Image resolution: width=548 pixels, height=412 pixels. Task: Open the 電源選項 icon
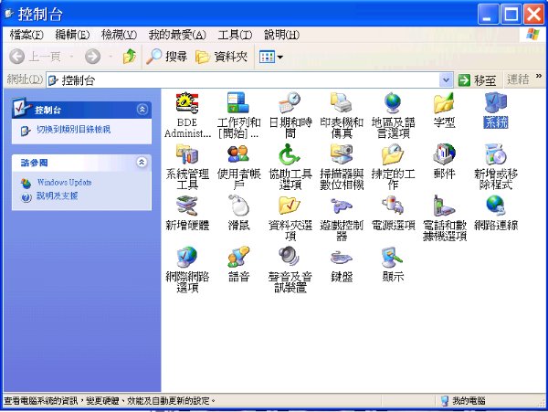pos(393,206)
